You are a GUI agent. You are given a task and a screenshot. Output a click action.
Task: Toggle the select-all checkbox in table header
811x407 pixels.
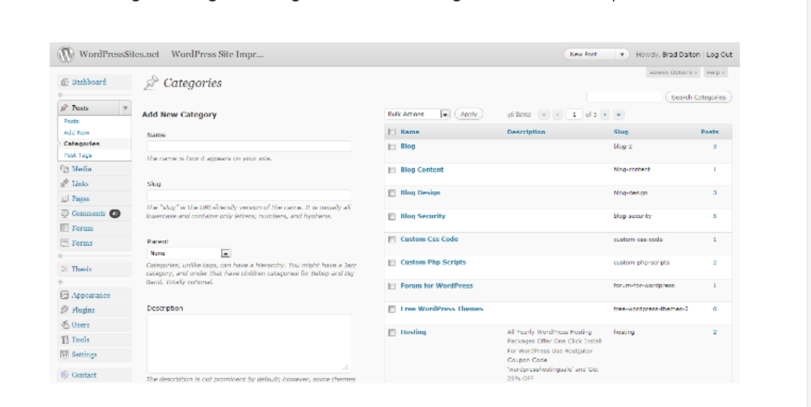(x=391, y=133)
